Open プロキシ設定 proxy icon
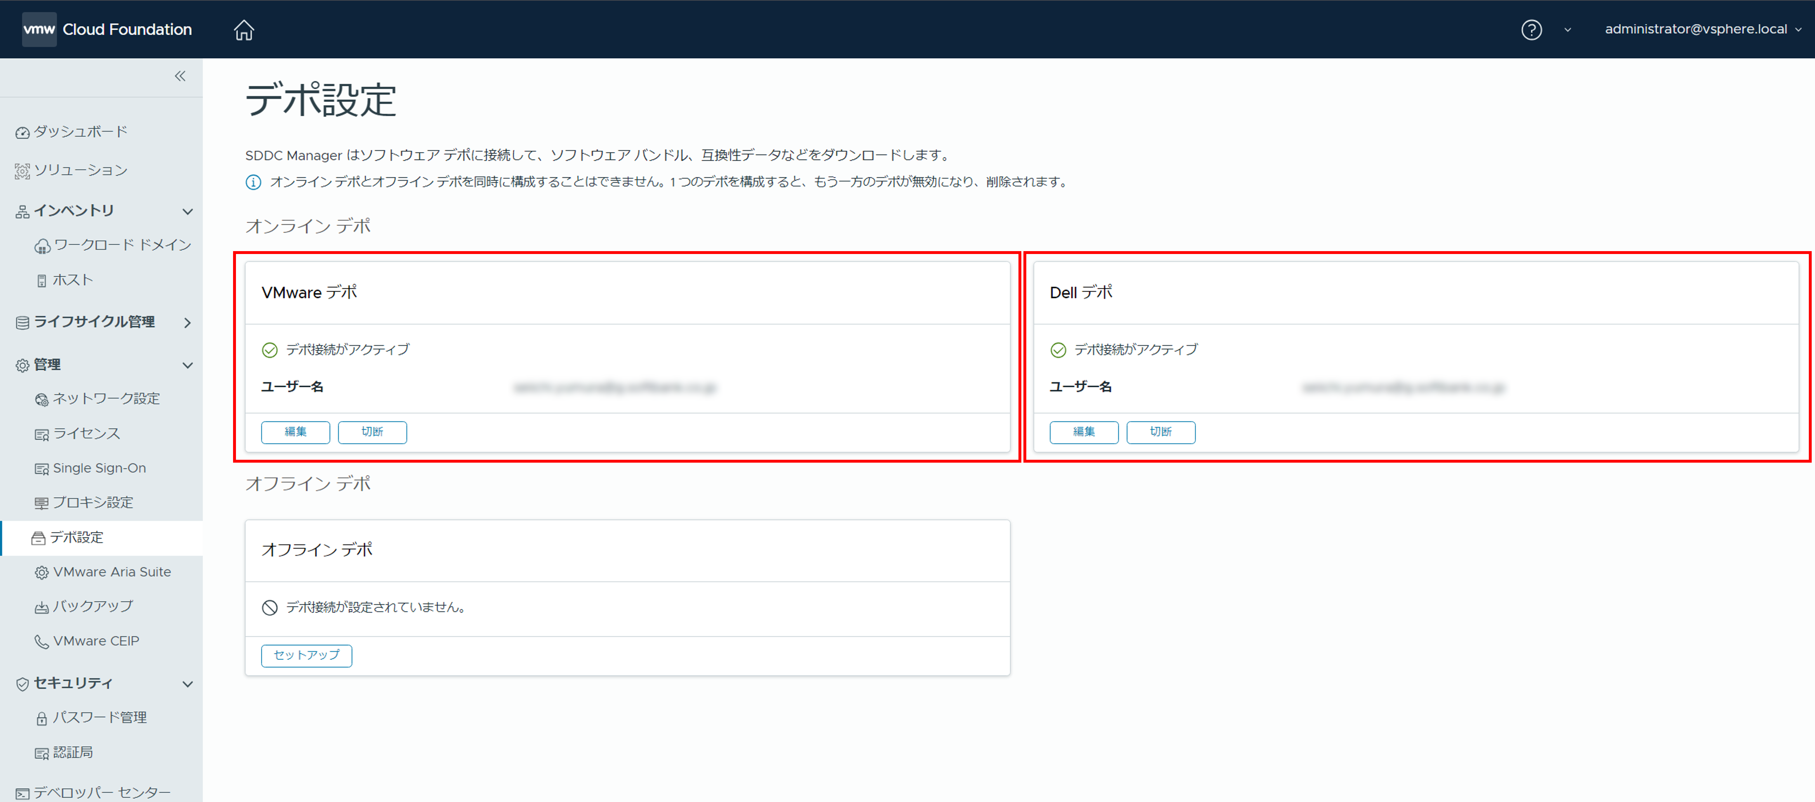This screenshot has width=1815, height=802. (42, 503)
